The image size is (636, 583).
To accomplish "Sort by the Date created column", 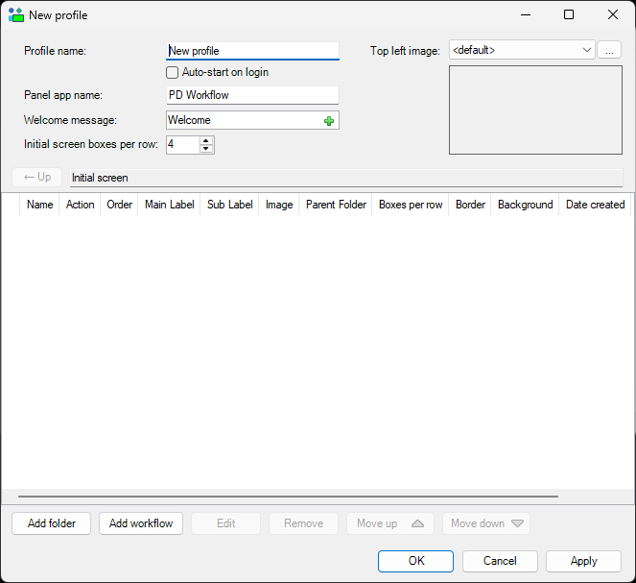I will coord(595,205).
